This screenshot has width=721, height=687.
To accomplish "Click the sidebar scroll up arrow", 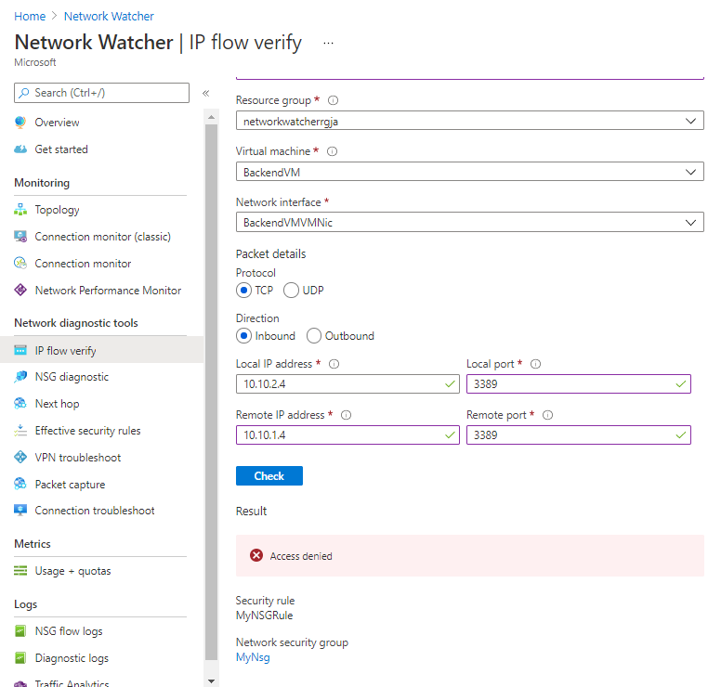I will coord(212,117).
